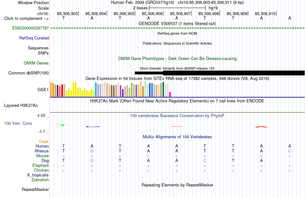Viewport: 305px width, 197px height.
Task: Click the Rhesus row base G
Action: pyautogui.click(x=92, y=151)
